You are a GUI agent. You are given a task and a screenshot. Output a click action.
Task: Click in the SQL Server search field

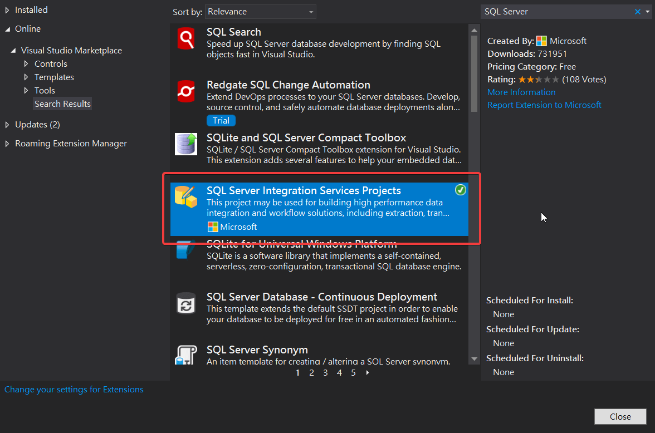click(557, 12)
